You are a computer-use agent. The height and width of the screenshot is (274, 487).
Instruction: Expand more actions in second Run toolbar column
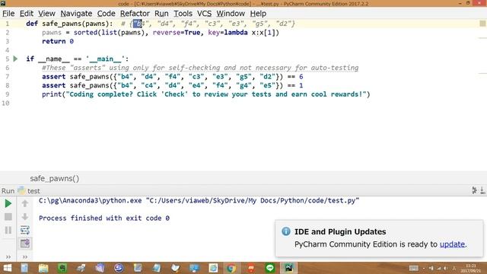25,257
